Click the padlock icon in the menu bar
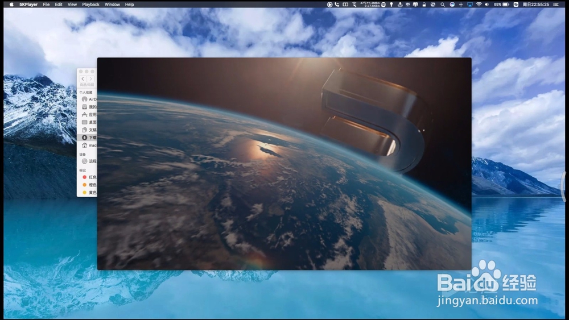Image resolution: width=569 pixels, height=320 pixels. [424, 5]
